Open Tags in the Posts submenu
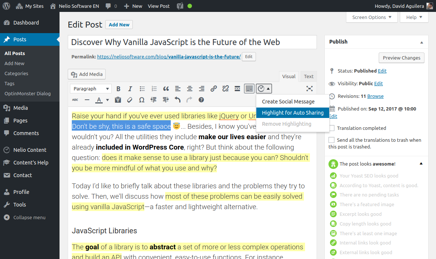Screen dimensions: 436x259 pos(9,83)
